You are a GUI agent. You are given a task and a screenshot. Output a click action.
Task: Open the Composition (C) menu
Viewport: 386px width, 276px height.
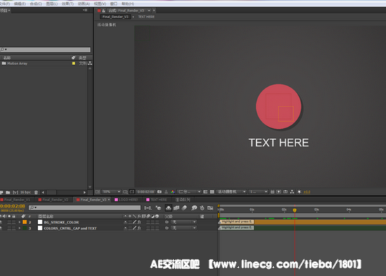coord(36,4)
